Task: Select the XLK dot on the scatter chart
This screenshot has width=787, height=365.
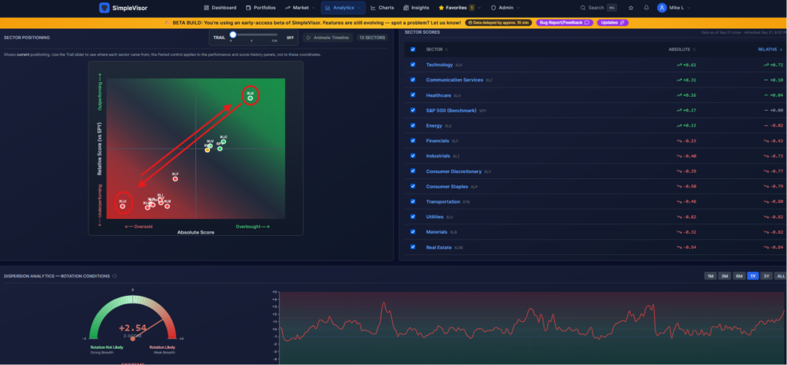Action: coord(251,98)
